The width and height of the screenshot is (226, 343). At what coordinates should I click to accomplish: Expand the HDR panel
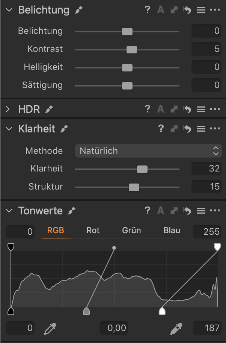pos(8,109)
